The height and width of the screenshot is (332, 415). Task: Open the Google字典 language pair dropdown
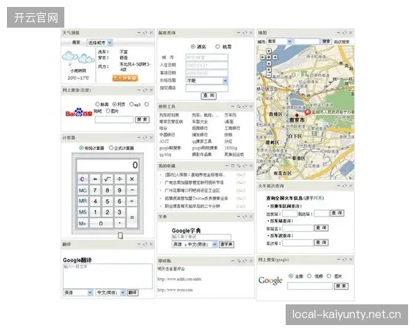point(194,244)
